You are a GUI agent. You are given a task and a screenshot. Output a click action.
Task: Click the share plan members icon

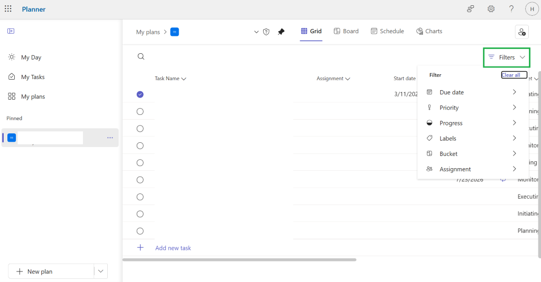(x=521, y=32)
